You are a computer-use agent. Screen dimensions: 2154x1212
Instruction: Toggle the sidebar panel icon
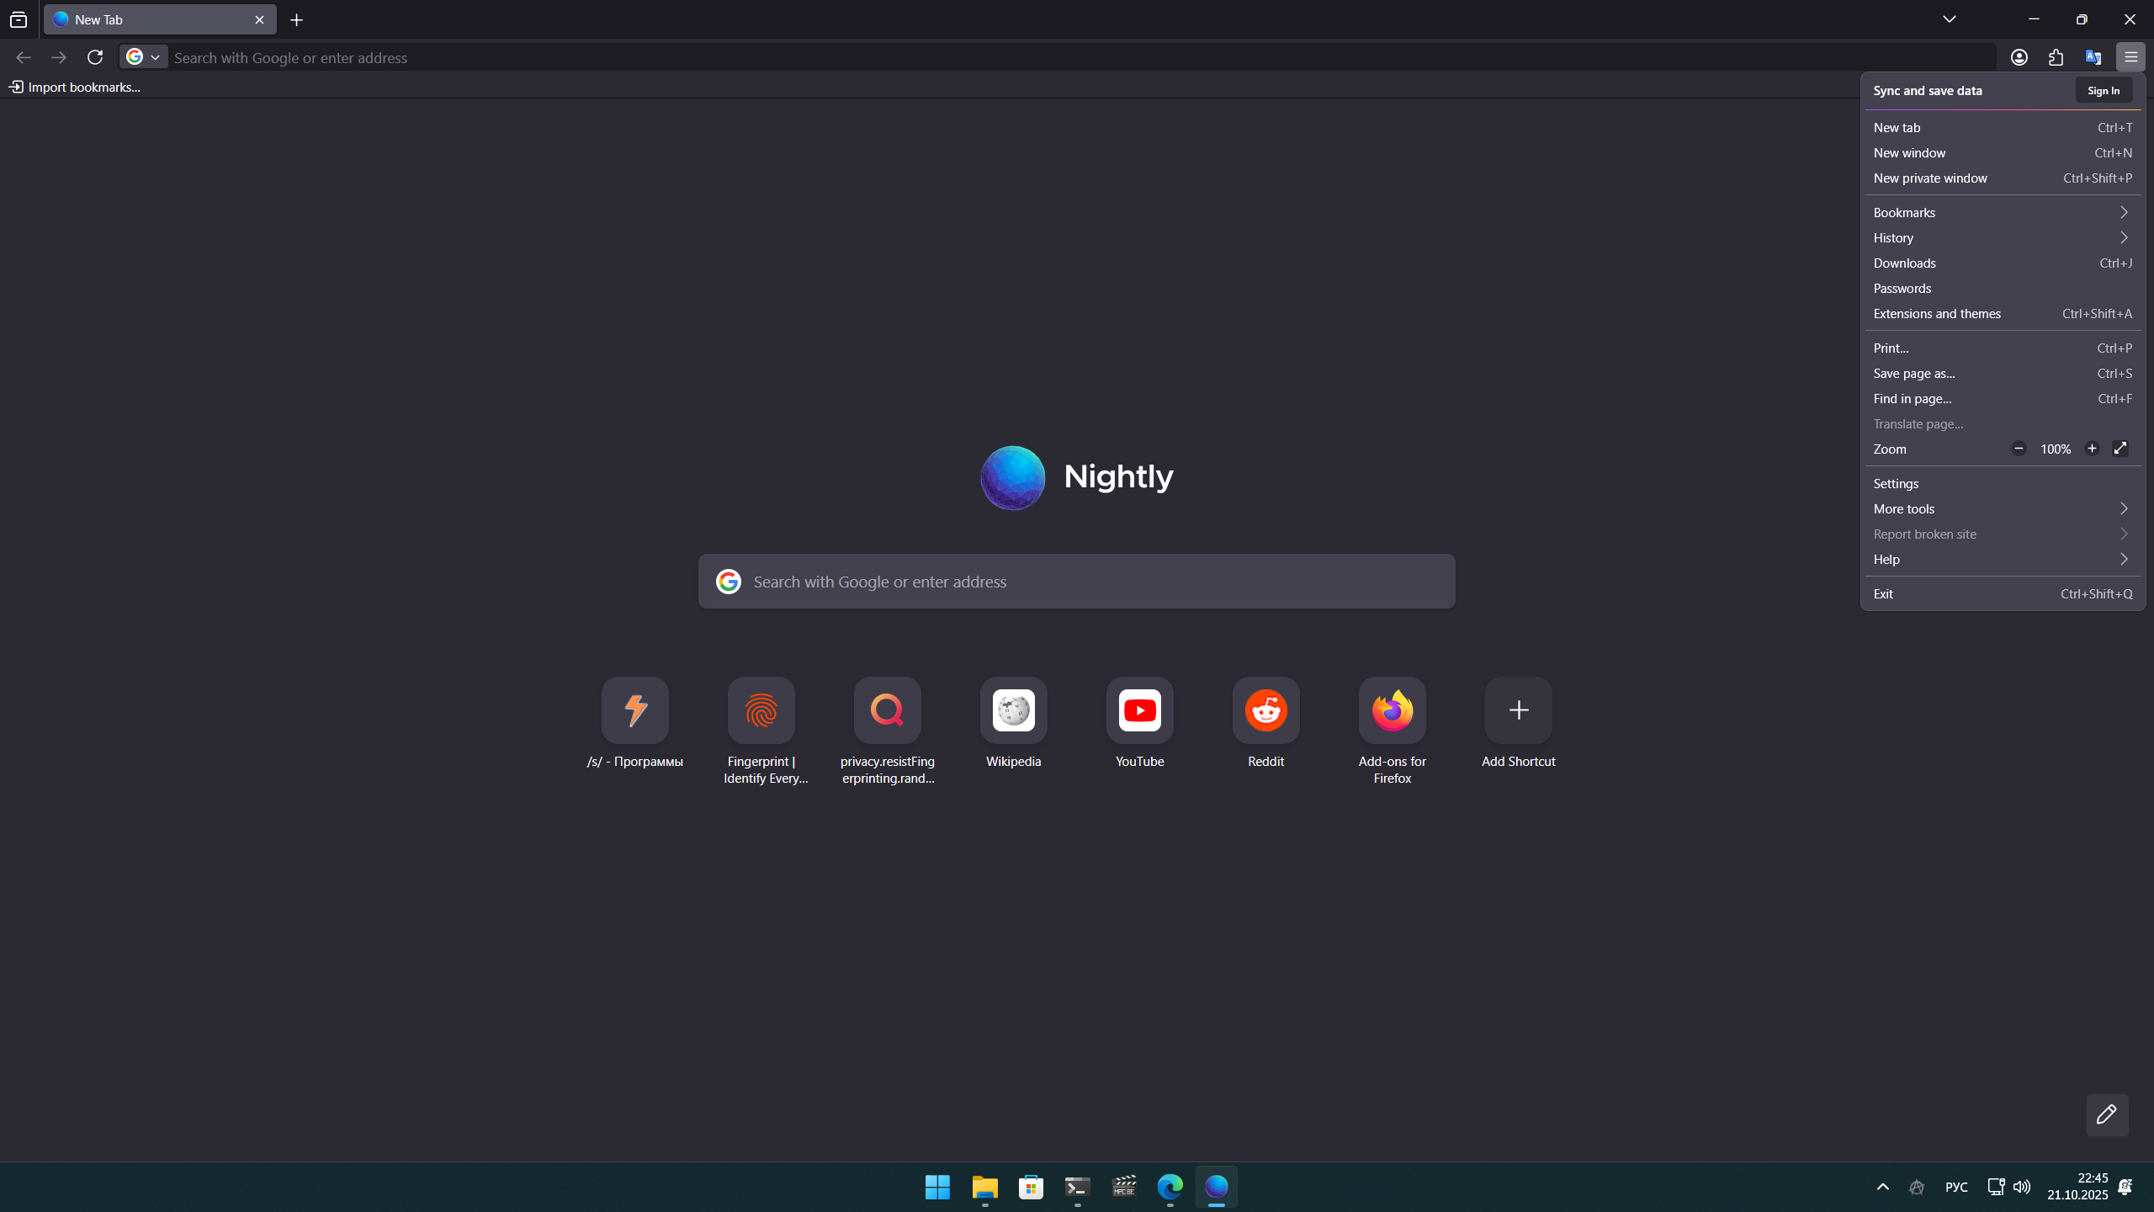click(x=19, y=19)
